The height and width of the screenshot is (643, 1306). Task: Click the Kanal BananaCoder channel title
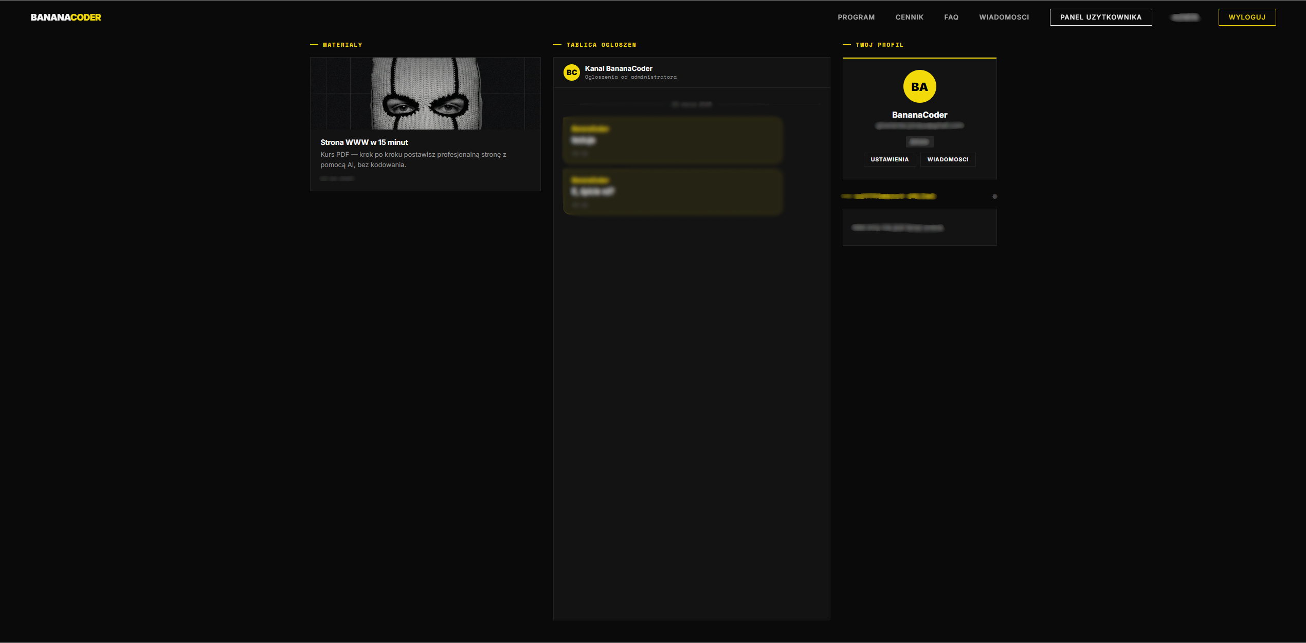point(618,68)
